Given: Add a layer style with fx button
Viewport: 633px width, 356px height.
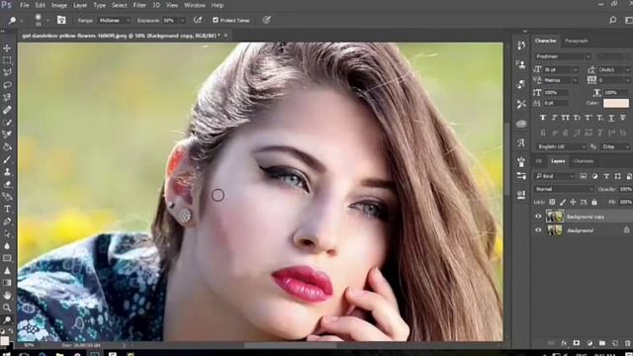Looking at the screenshot, I should pos(564,343).
